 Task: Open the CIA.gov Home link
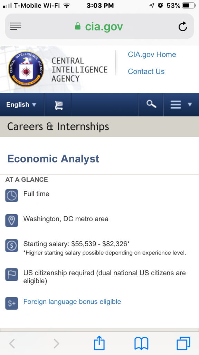pyautogui.click(x=152, y=54)
